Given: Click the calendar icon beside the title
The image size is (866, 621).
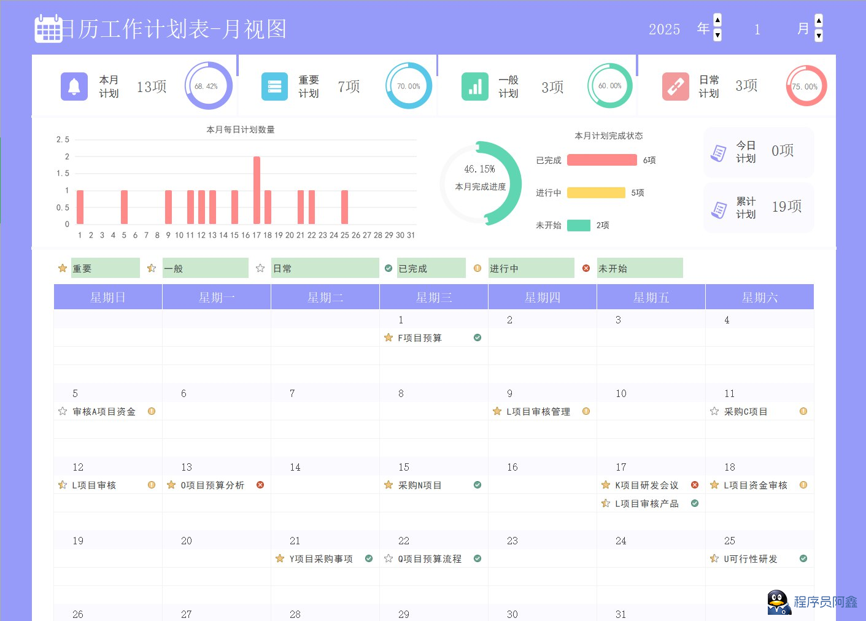Looking at the screenshot, I should point(48,29).
